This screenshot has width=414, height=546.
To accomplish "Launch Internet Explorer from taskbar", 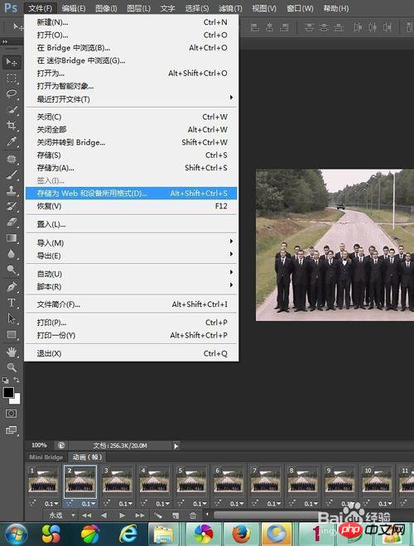I will coord(128,534).
